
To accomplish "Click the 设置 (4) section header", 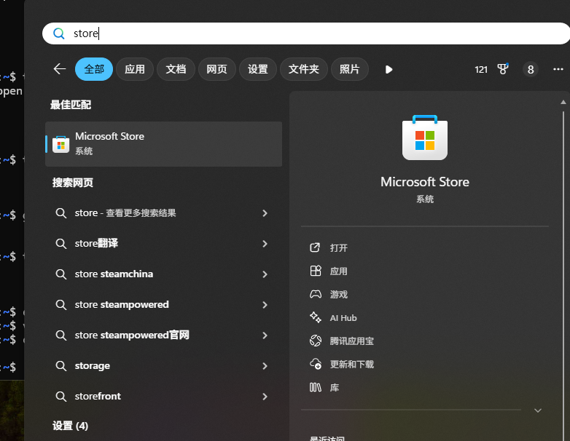I will point(70,426).
